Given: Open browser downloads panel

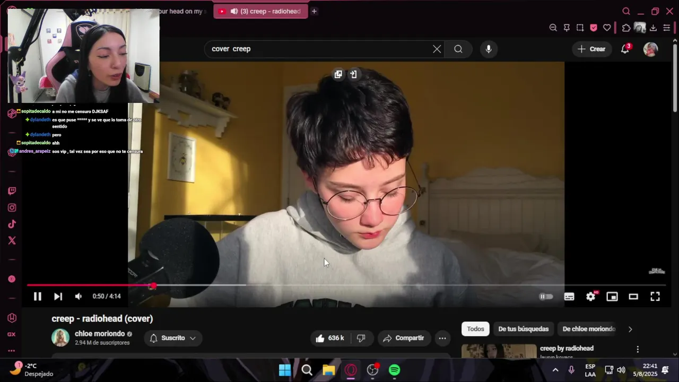Looking at the screenshot, I should coord(653,28).
